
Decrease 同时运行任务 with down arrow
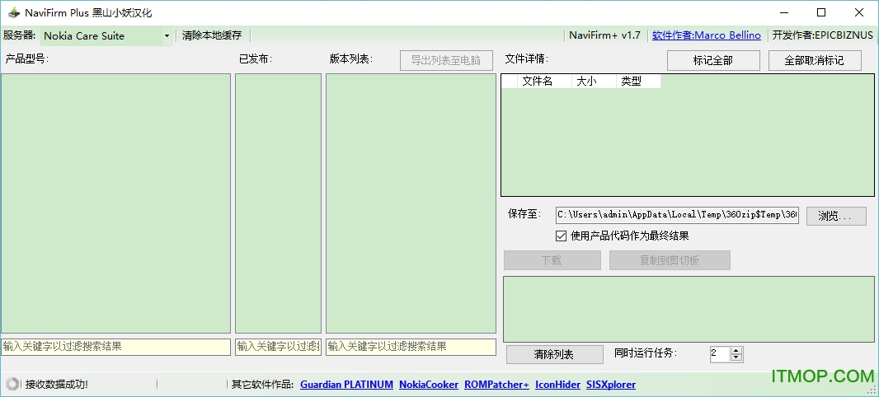[736, 358]
